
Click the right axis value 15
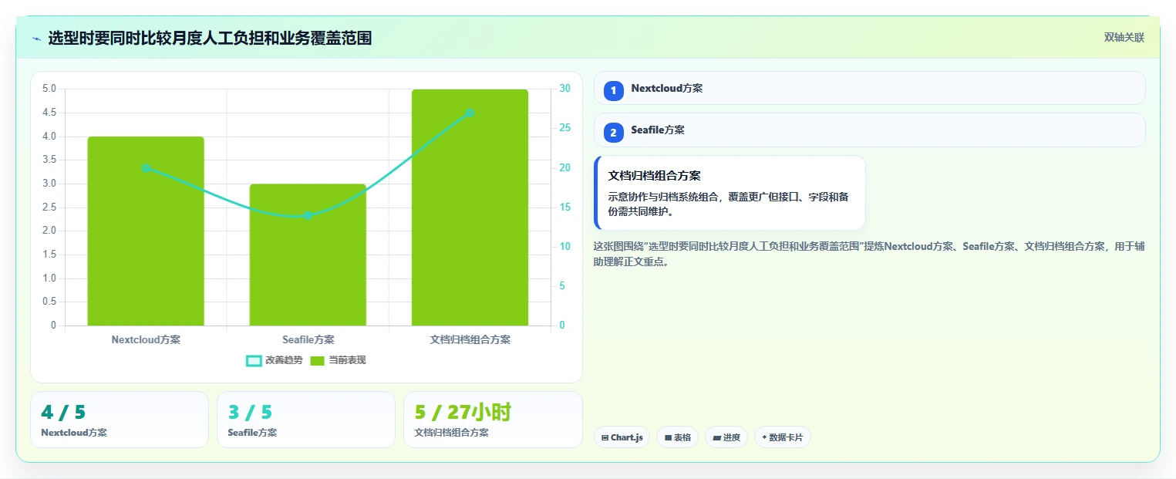point(565,207)
